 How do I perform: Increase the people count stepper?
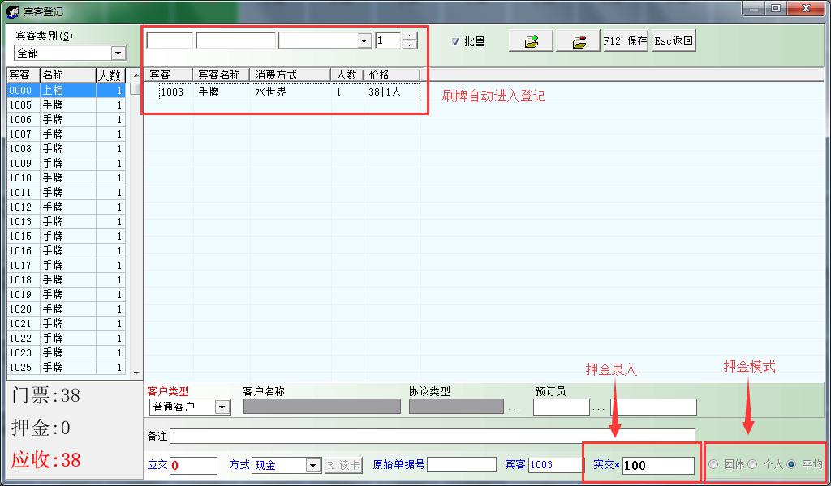pos(409,36)
